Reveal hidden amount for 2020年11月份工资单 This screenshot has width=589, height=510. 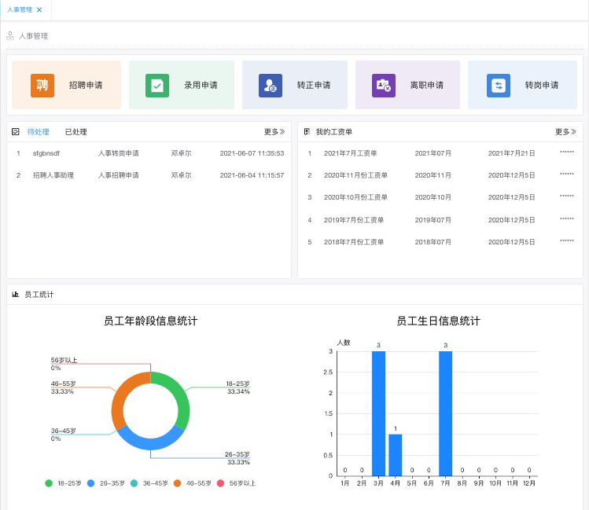tap(567, 174)
